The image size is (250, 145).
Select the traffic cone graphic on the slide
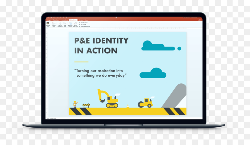[x=128, y=106]
